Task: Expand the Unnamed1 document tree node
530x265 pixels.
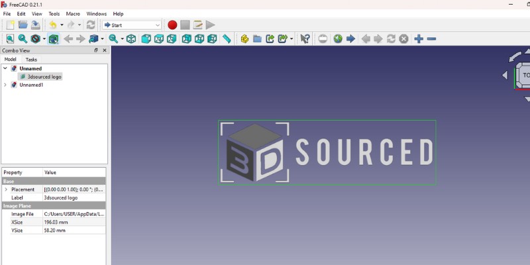Action: click(5, 85)
